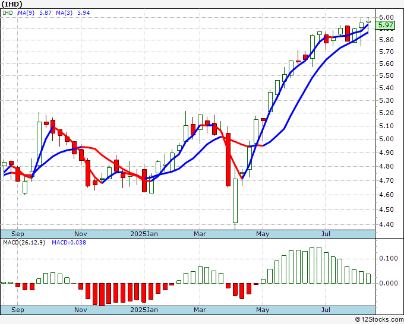
Task: Click the (IHD) chart title
Action: coord(12,4)
